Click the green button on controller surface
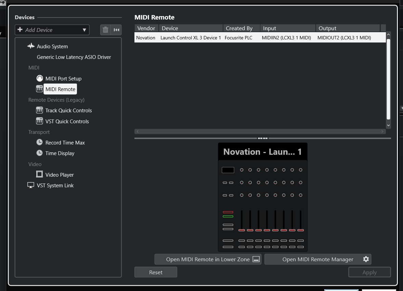The width and height of the screenshot is (403, 291). 228,216
